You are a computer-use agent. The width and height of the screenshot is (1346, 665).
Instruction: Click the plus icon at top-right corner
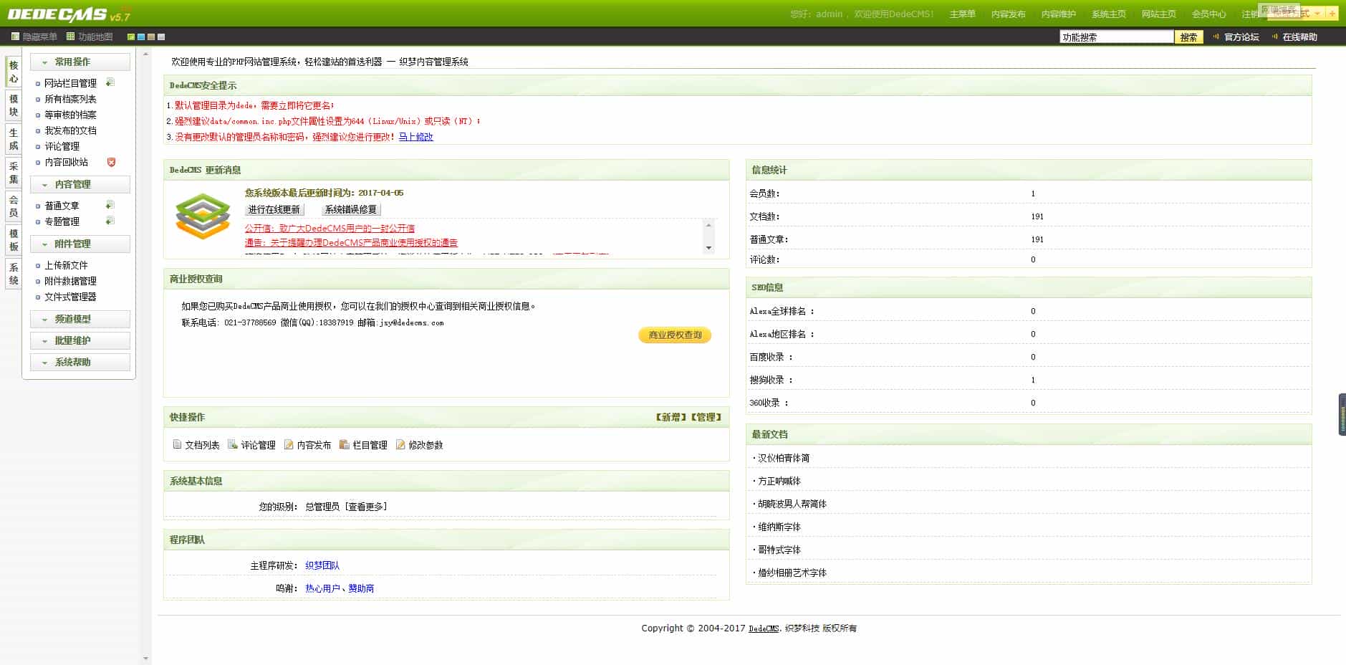point(1332,14)
